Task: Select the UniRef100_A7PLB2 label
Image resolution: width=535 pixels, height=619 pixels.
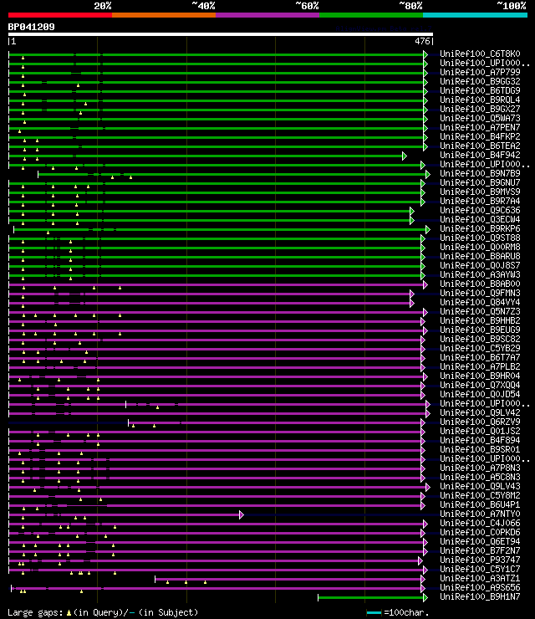Action: [x=480, y=366]
